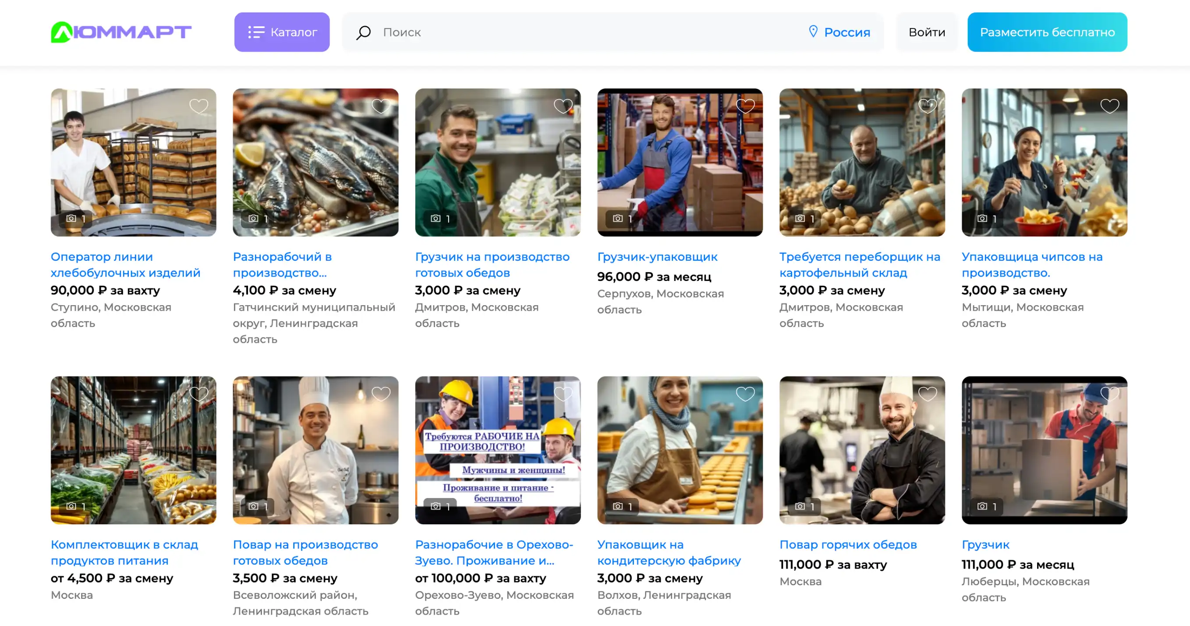Open the chef in white uniform thumbnail

pyautogui.click(x=315, y=449)
